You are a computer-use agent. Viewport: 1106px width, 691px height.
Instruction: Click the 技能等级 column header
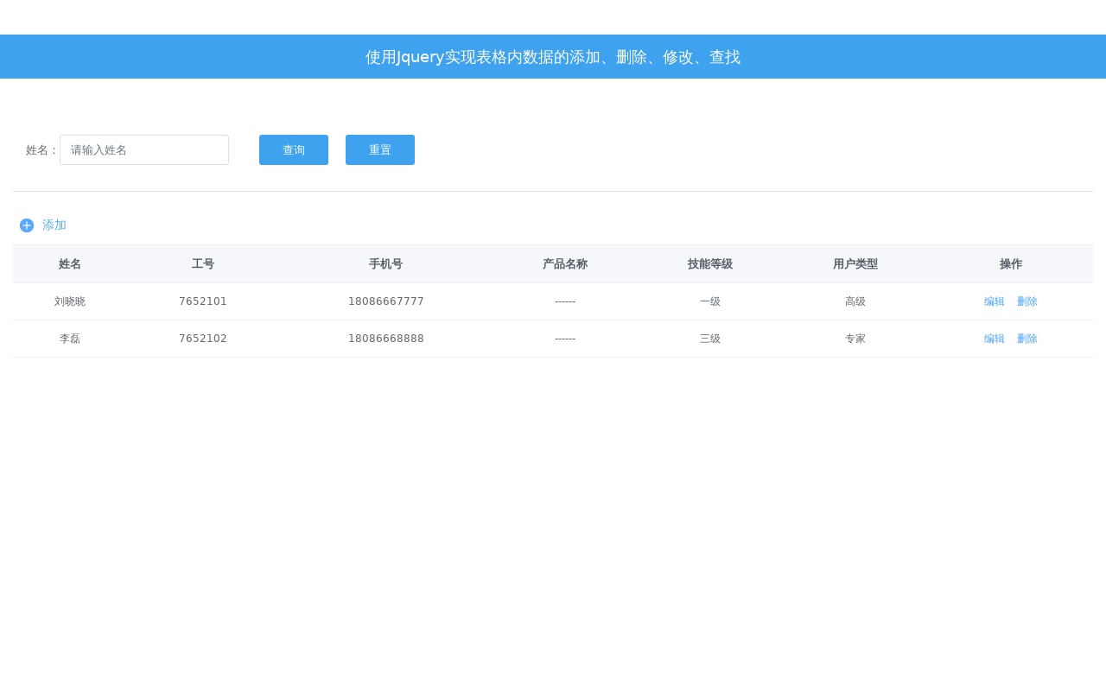coord(710,264)
